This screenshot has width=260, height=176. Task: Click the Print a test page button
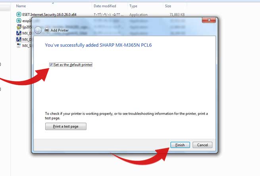(65, 127)
